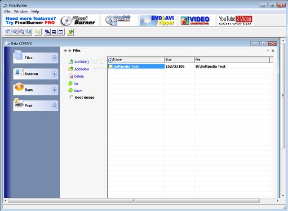Expand the Burn sidebar section chevron

pyautogui.click(x=54, y=90)
